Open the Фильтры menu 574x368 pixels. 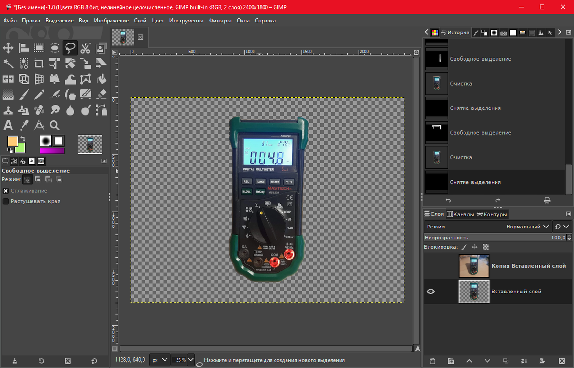click(x=221, y=21)
